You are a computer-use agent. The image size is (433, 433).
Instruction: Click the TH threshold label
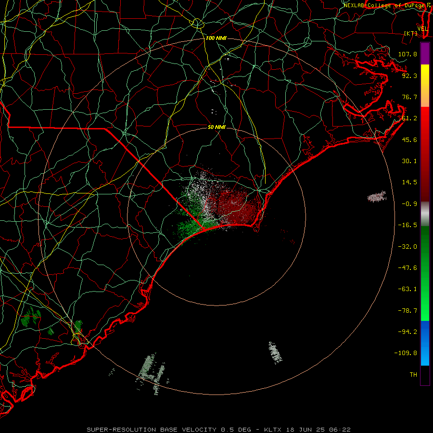click(413, 375)
